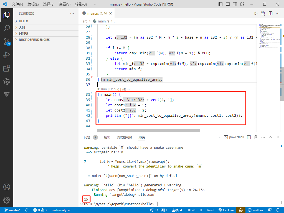The width and height of the screenshot is (284, 213).
Task: Open the Manage gear settings icon
Action: click(x=7, y=200)
